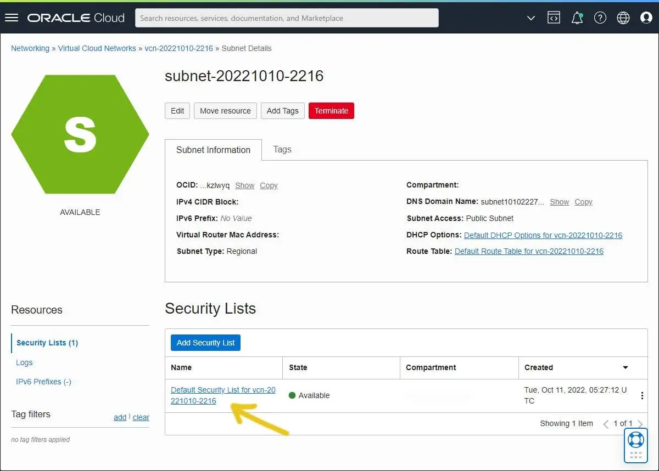Viewport: 659px width, 471px height.
Task: Click the green subnet hexagon icon
Action: tap(80, 134)
